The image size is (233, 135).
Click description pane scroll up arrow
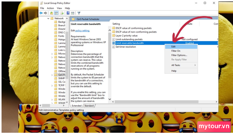pos(110,30)
